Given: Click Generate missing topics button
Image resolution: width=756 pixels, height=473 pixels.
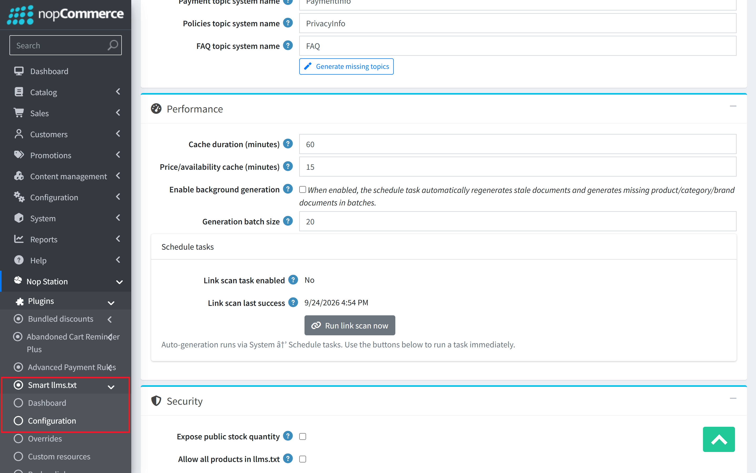Looking at the screenshot, I should pyautogui.click(x=346, y=66).
